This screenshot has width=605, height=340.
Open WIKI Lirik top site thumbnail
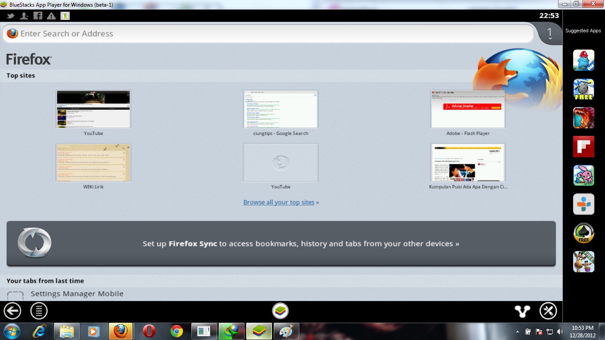click(x=93, y=162)
